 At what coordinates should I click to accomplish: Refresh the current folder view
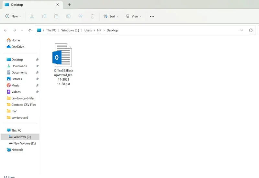click(x=251, y=30)
